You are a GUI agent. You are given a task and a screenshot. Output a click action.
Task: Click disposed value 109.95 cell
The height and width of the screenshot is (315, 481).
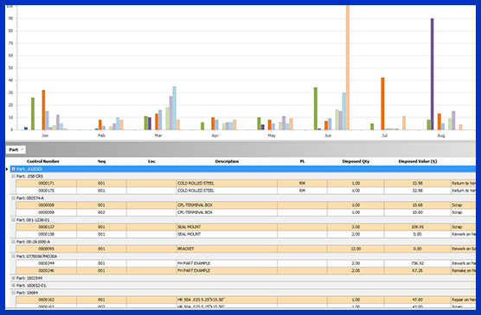(418, 227)
